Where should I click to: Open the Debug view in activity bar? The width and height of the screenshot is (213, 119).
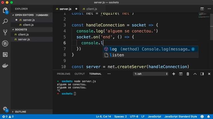pos(5,43)
